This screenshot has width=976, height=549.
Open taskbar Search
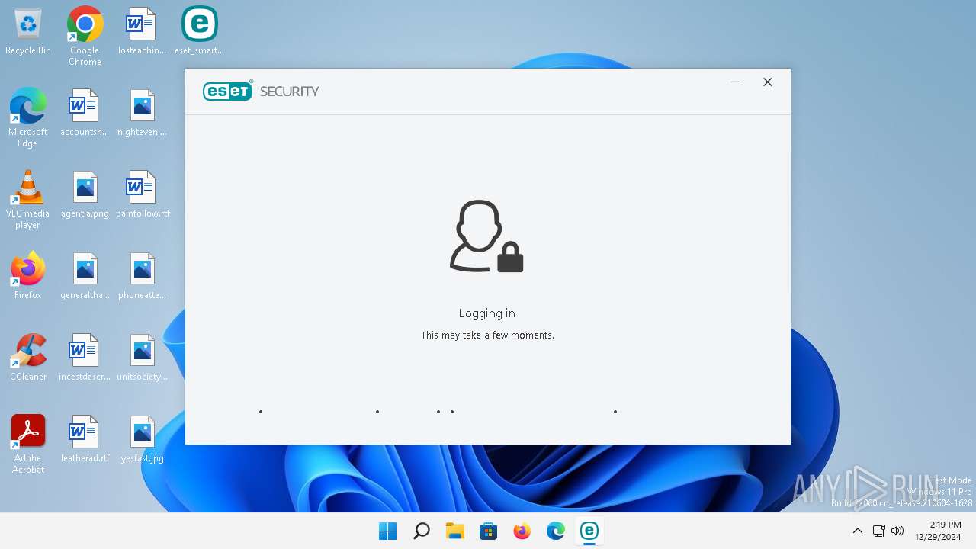coord(421,531)
